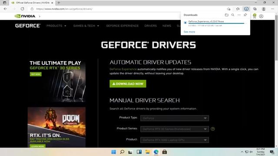The height and width of the screenshot is (156, 278).
Task: Open the notification center icon
Action: pos(272,152)
